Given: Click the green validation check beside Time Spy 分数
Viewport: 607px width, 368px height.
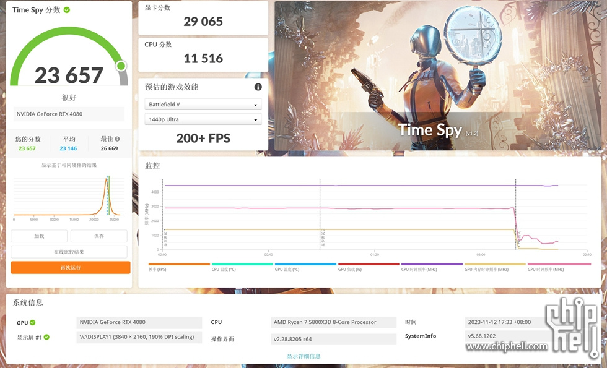Looking at the screenshot, I should (x=67, y=10).
